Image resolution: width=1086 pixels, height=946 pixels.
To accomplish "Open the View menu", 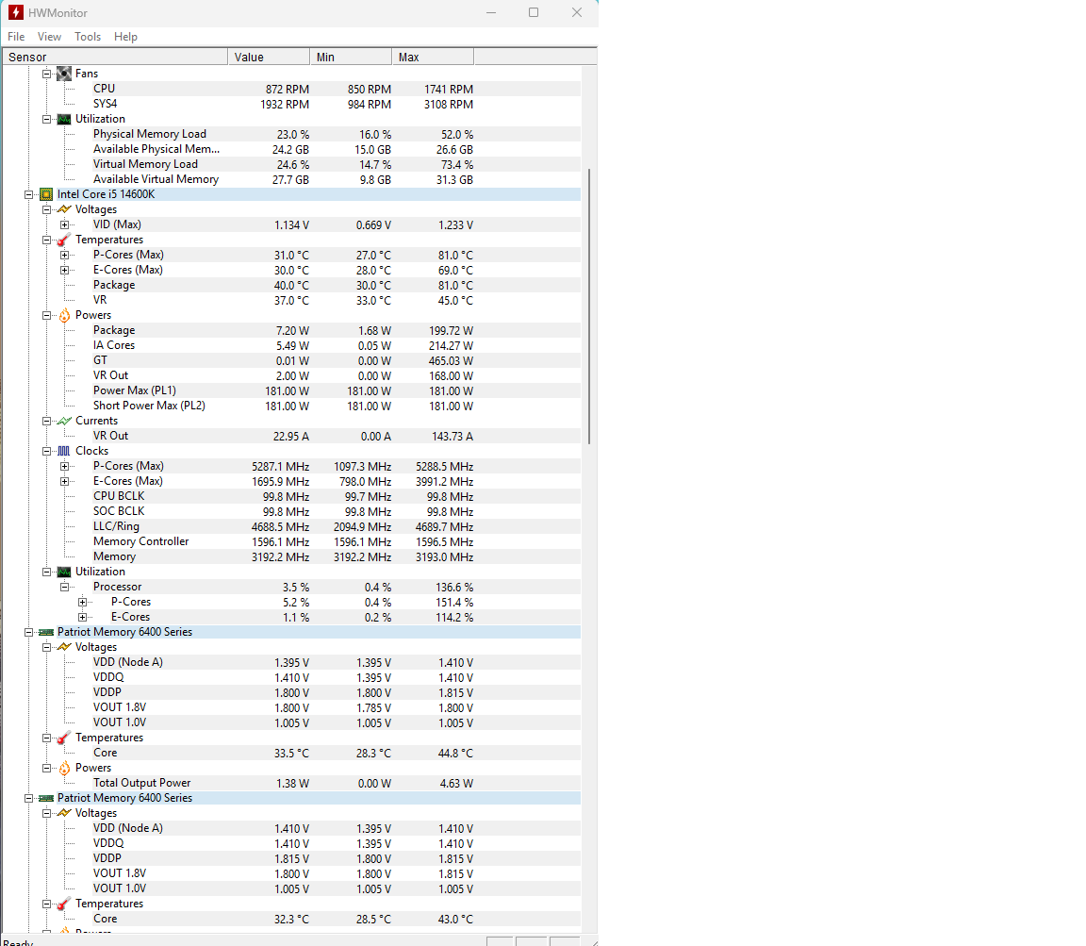I will pos(49,37).
